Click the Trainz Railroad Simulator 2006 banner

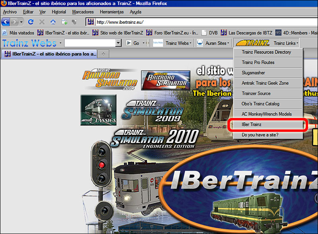click(x=166, y=80)
